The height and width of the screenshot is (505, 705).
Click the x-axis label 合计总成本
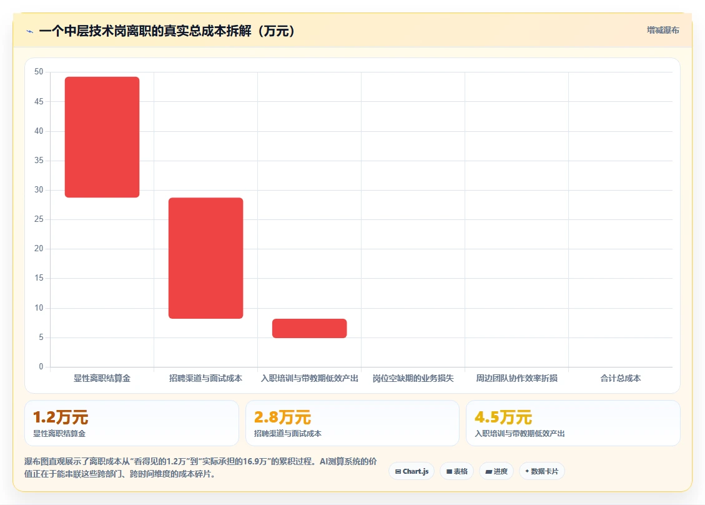(x=621, y=379)
